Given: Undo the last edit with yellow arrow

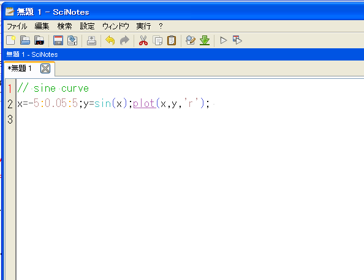Looking at the screenshot, I should point(110,40).
